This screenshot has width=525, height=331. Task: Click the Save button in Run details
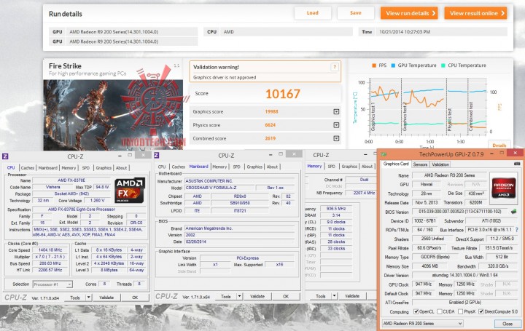pyautogui.click(x=356, y=13)
